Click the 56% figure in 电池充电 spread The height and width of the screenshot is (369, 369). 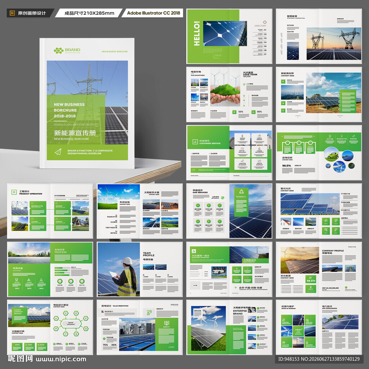coord(240,112)
